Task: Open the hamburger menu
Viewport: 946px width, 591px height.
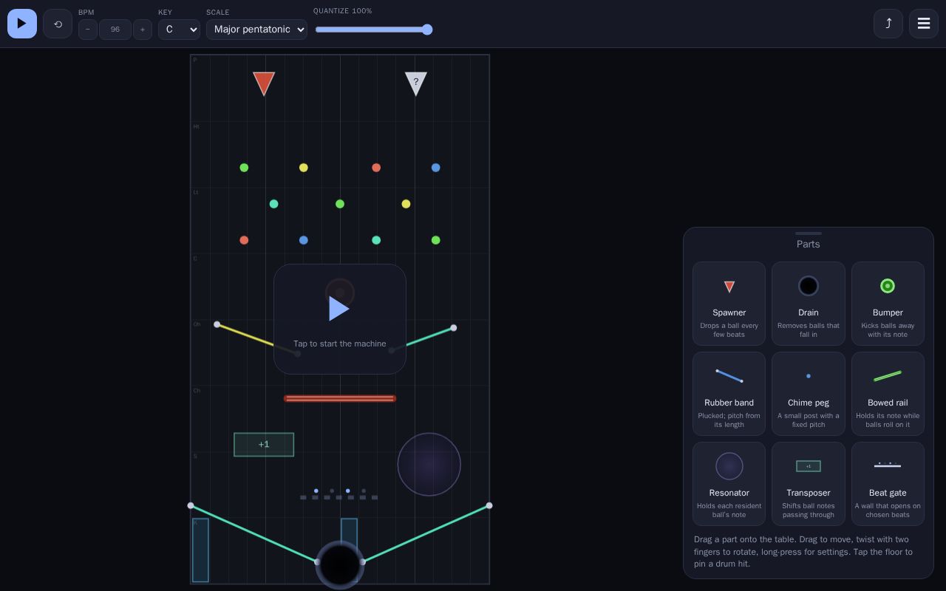Action: click(924, 24)
